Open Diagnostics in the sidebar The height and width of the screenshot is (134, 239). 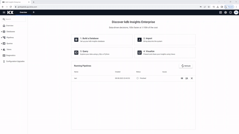[11, 55]
